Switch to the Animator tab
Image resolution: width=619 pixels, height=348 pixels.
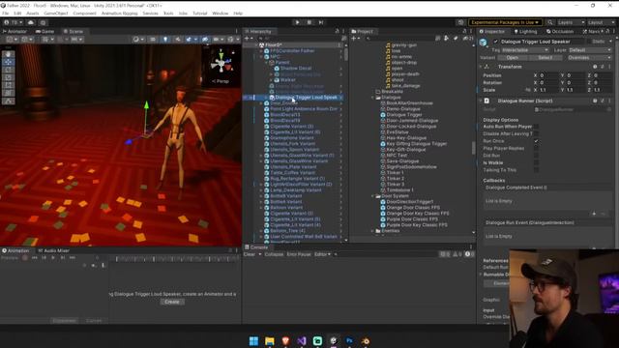(15, 31)
